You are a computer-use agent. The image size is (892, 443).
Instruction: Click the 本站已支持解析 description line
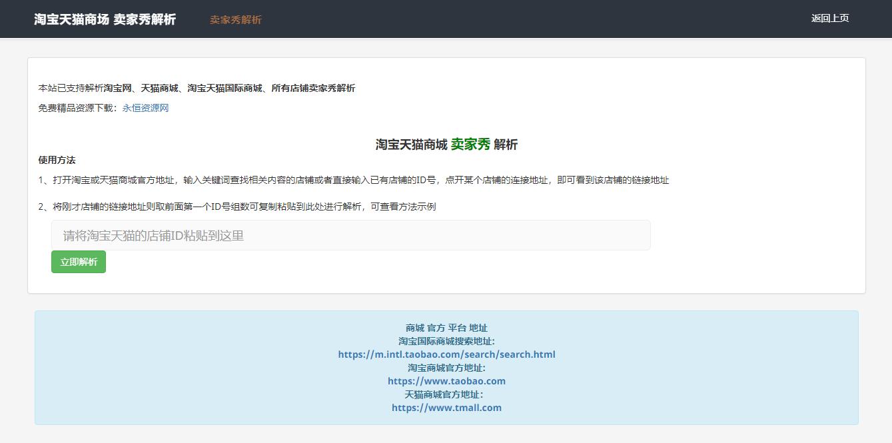click(x=197, y=88)
